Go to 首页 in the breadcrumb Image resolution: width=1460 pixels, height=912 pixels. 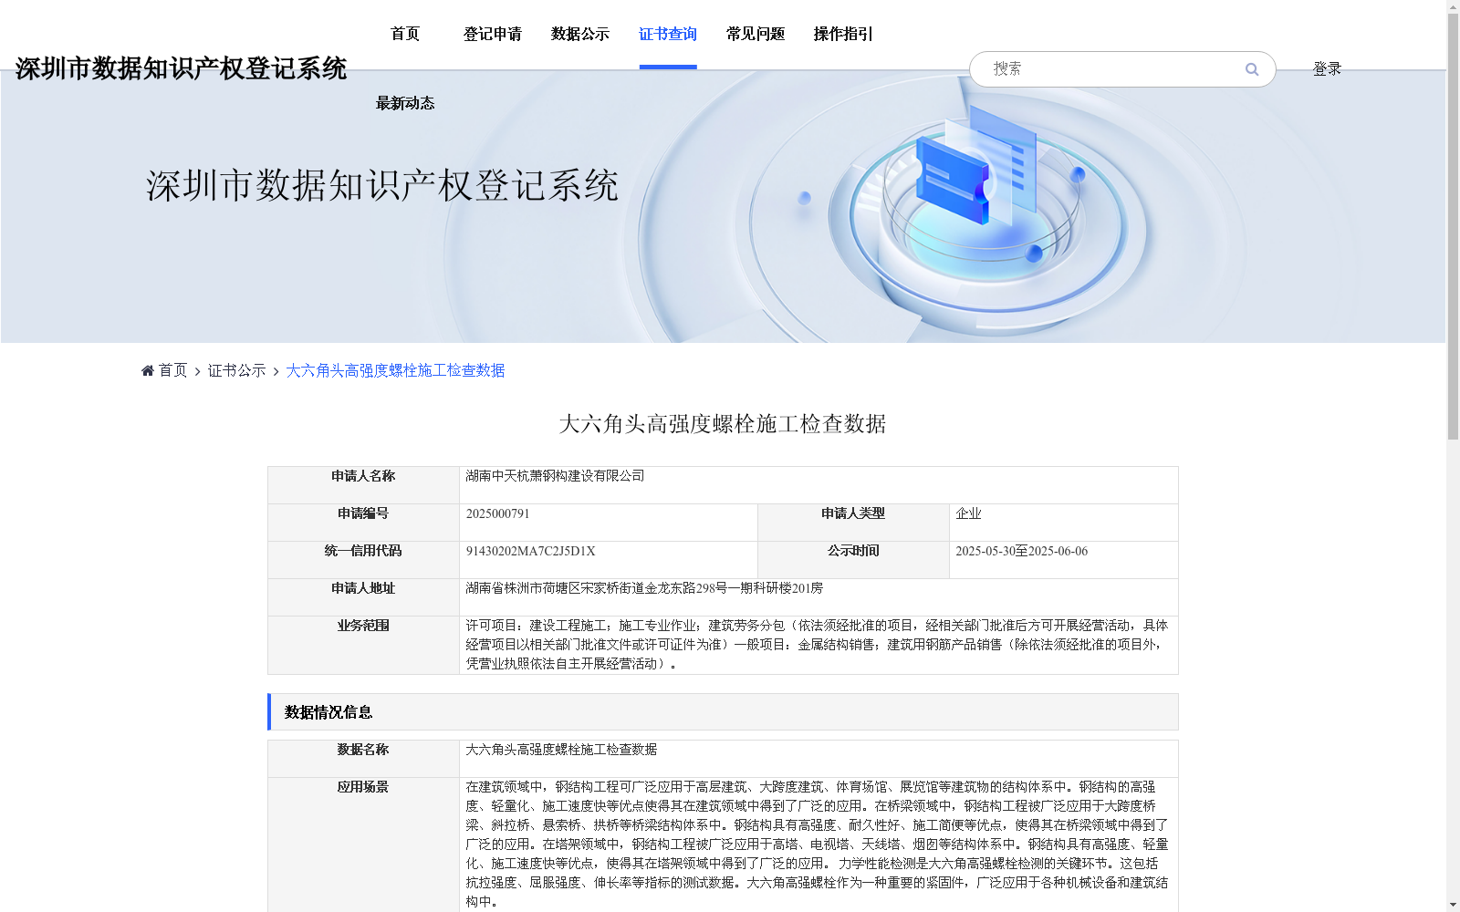coord(172,370)
